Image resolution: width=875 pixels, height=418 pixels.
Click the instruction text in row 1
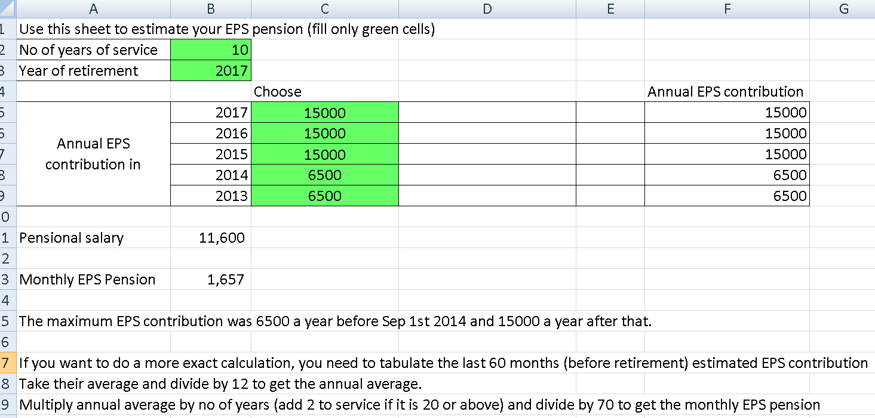(227, 29)
